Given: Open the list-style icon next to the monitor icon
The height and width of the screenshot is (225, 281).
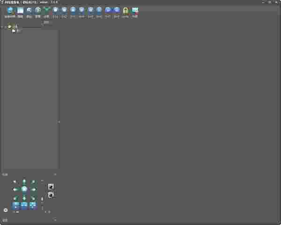Looking at the screenshot, I should 20,11.
